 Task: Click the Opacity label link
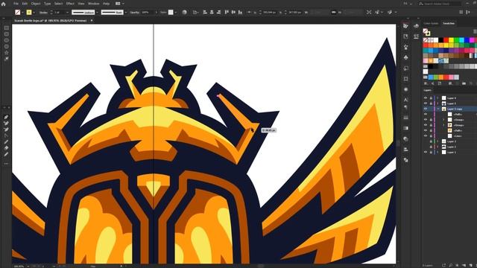click(x=134, y=13)
